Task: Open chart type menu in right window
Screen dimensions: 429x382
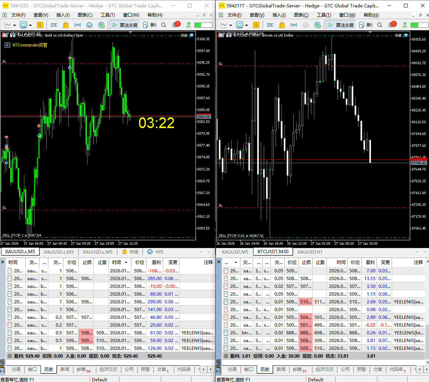Action: point(224,25)
